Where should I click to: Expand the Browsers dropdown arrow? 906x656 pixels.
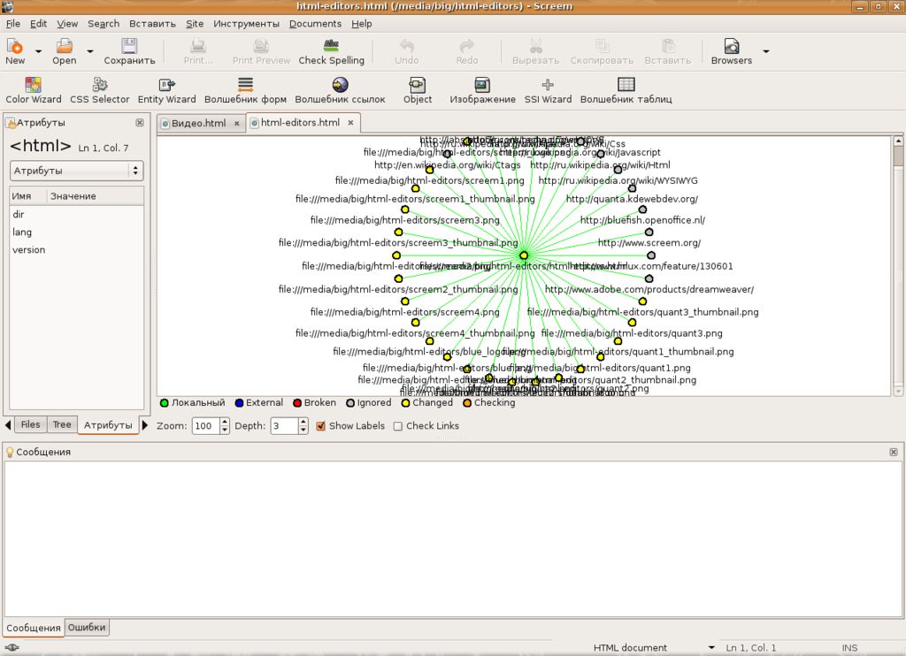coord(766,51)
